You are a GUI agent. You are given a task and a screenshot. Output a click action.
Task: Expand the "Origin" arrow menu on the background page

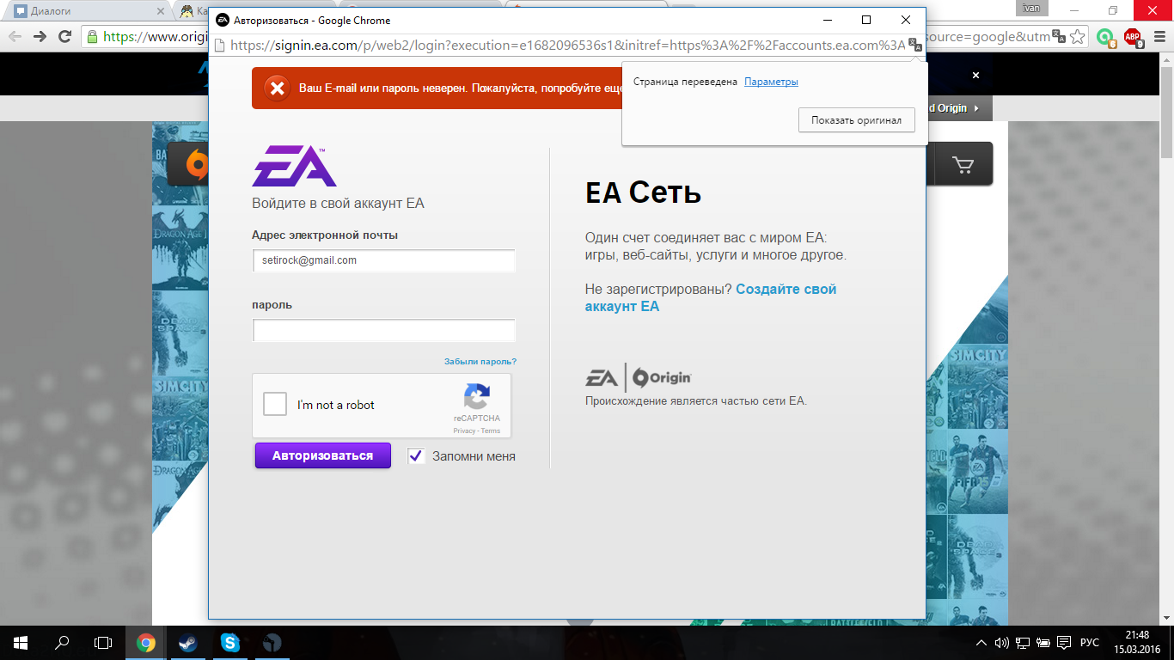tap(958, 108)
